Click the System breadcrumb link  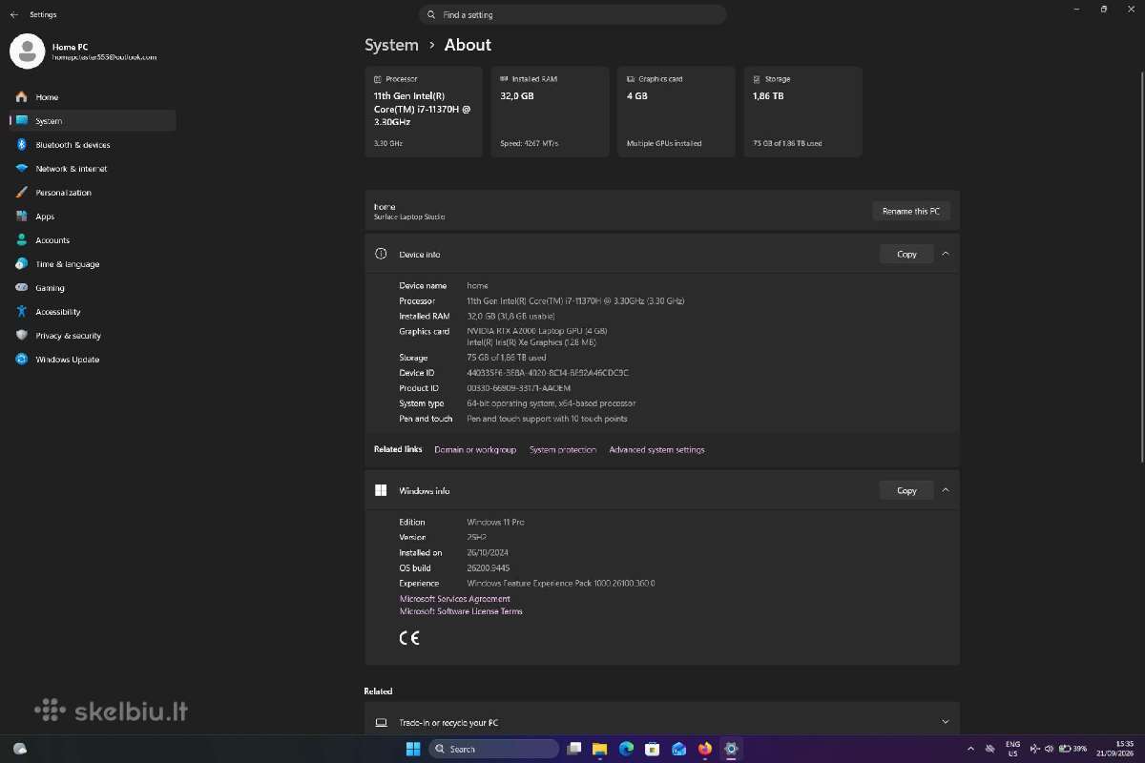(x=391, y=45)
